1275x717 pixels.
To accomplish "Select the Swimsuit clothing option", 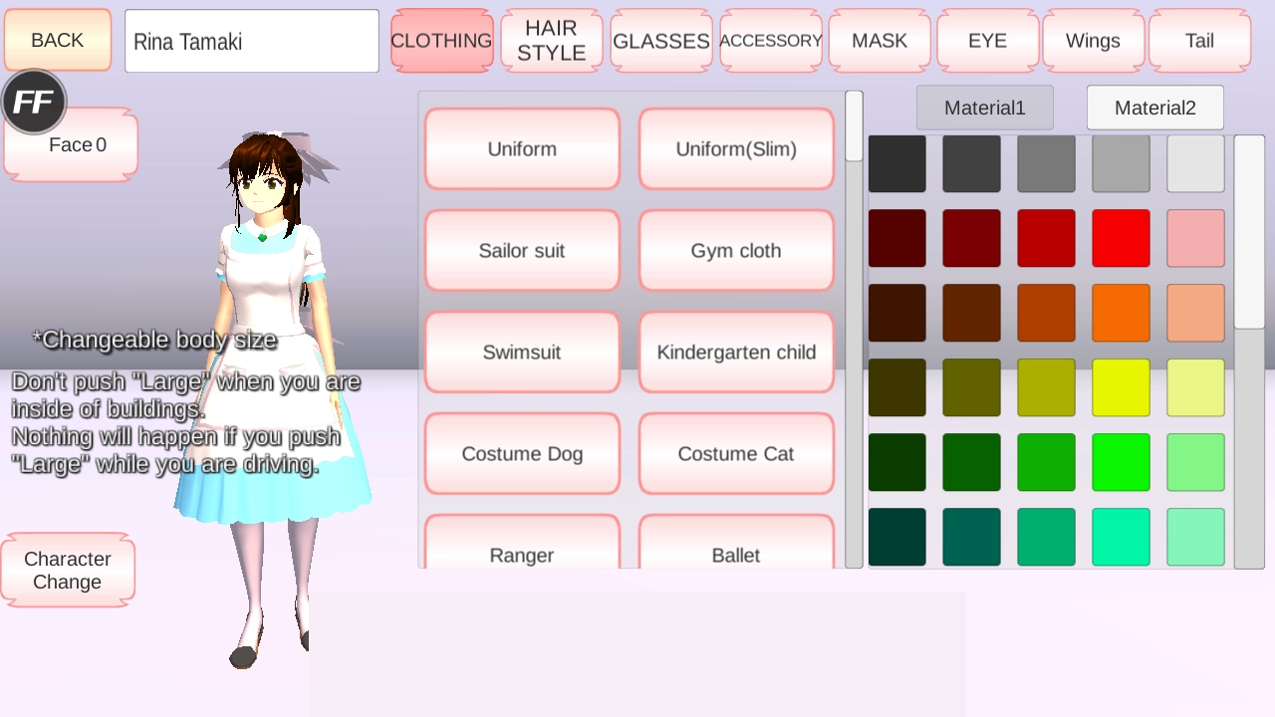I will [522, 353].
